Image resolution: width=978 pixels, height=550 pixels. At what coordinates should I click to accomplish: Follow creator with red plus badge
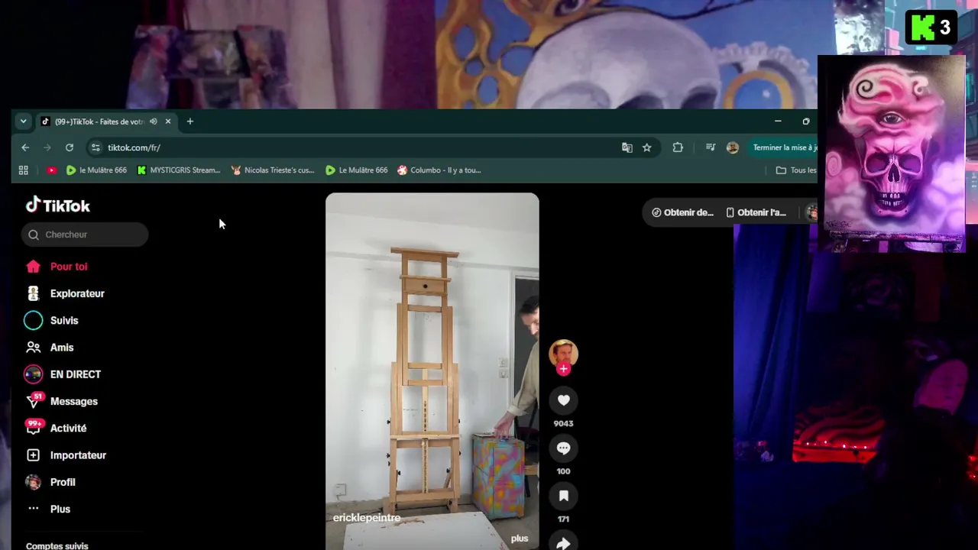(563, 369)
